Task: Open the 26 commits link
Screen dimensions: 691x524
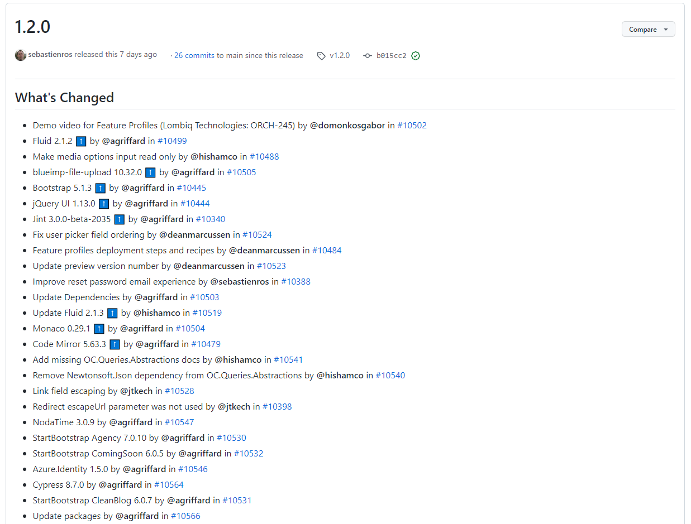Action: point(194,55)
